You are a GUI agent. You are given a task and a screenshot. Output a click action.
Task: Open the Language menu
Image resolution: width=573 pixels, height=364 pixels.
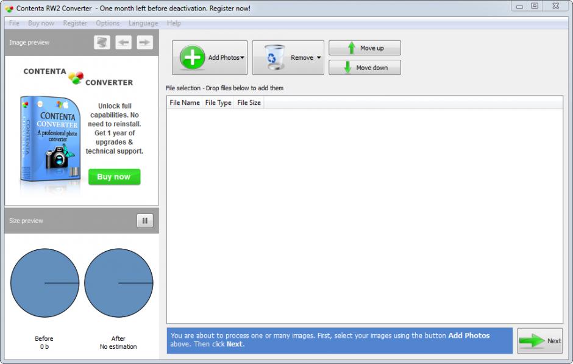point(143,23)
